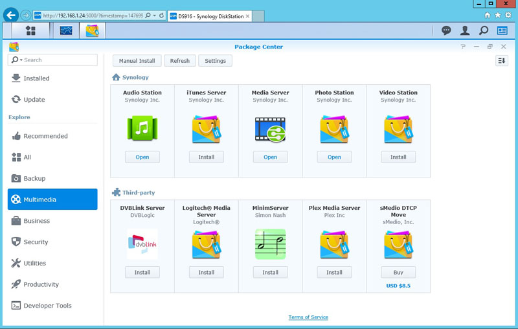Click the Resource Monitor taskbar icon

tap(66, 30)
